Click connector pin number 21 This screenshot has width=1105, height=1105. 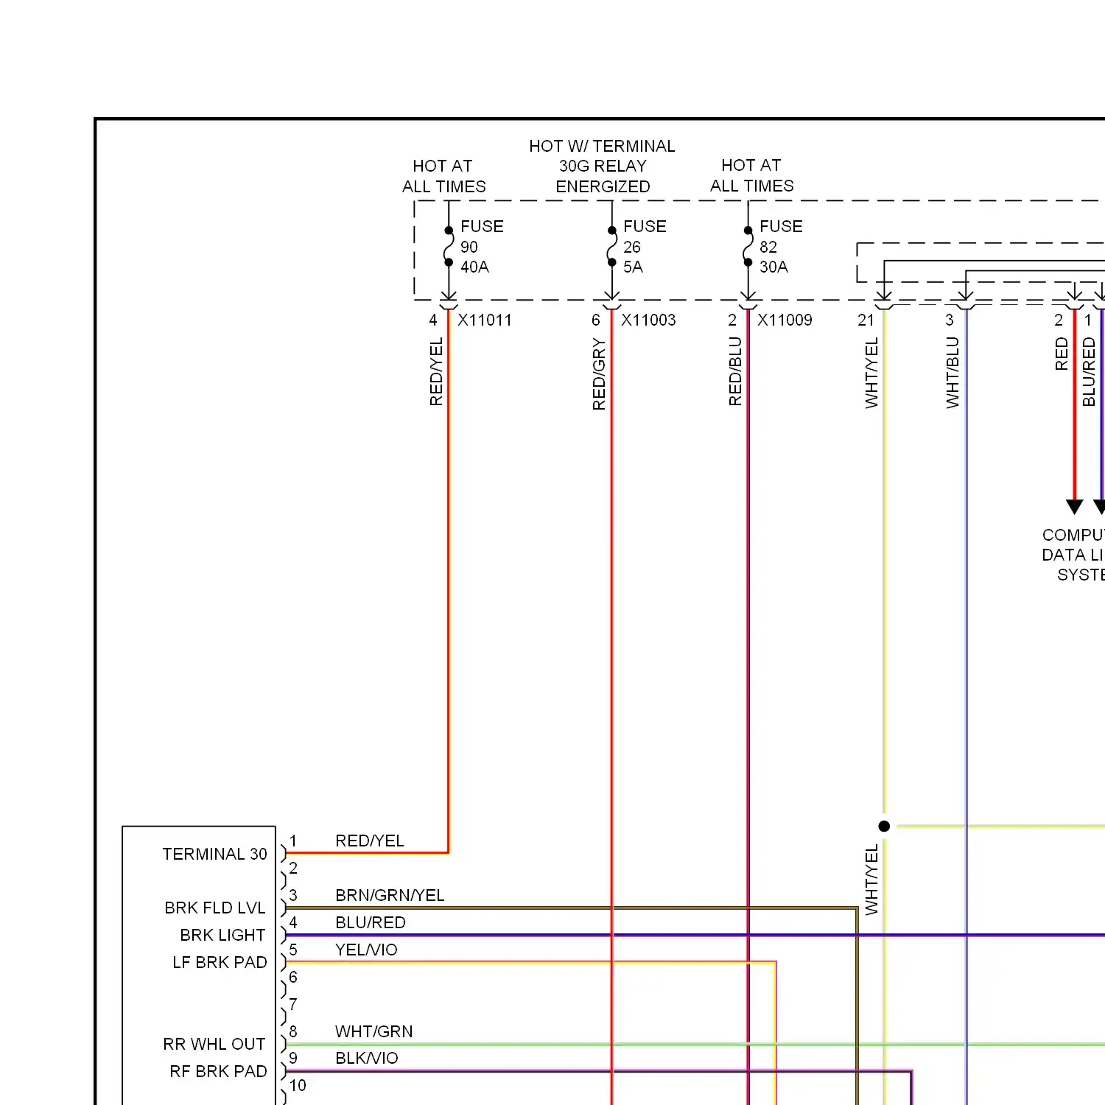(866, 320)
